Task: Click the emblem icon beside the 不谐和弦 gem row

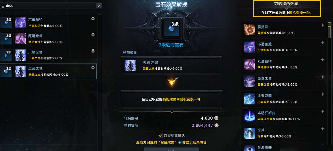Action: point(93,19)
